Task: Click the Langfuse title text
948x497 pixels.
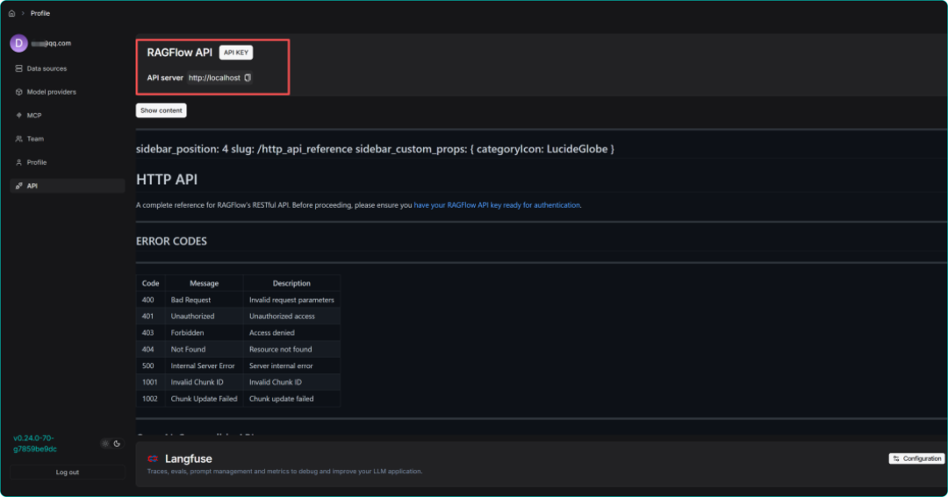Action: (x=189, y=459)
